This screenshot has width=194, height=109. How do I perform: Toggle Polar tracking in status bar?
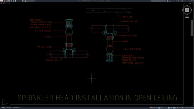(x=161, y=108)
